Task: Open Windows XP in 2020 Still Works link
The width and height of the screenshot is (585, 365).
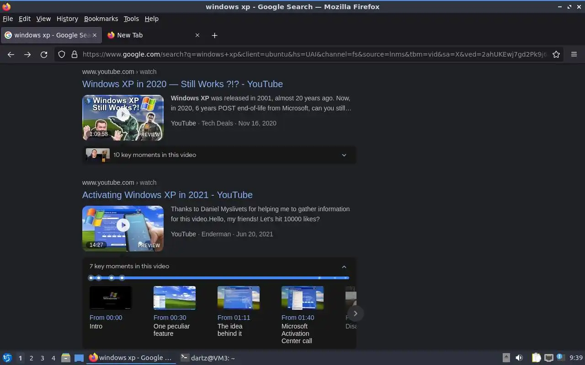Action: coord(182,84)
